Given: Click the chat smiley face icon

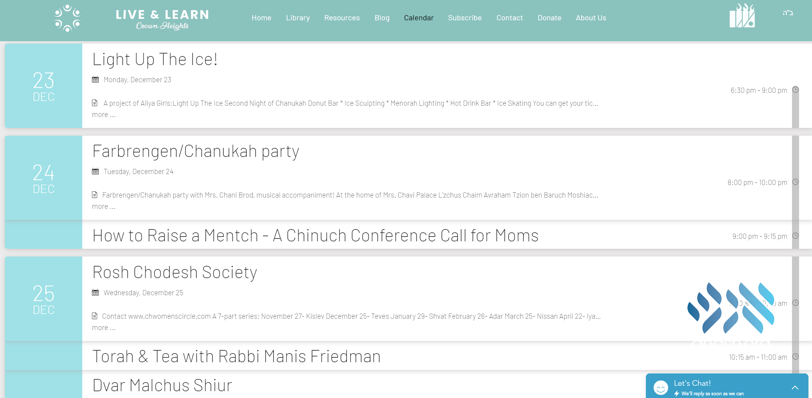Looking at the screenshot, I should point(661,387).
